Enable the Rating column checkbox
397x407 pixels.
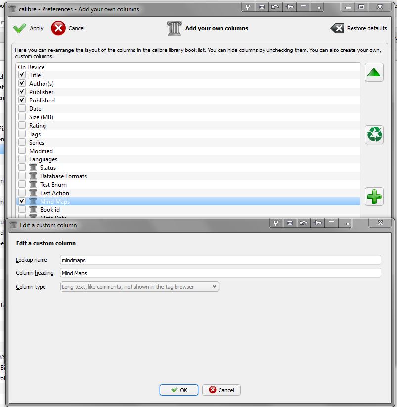click(x=22, y=125)
